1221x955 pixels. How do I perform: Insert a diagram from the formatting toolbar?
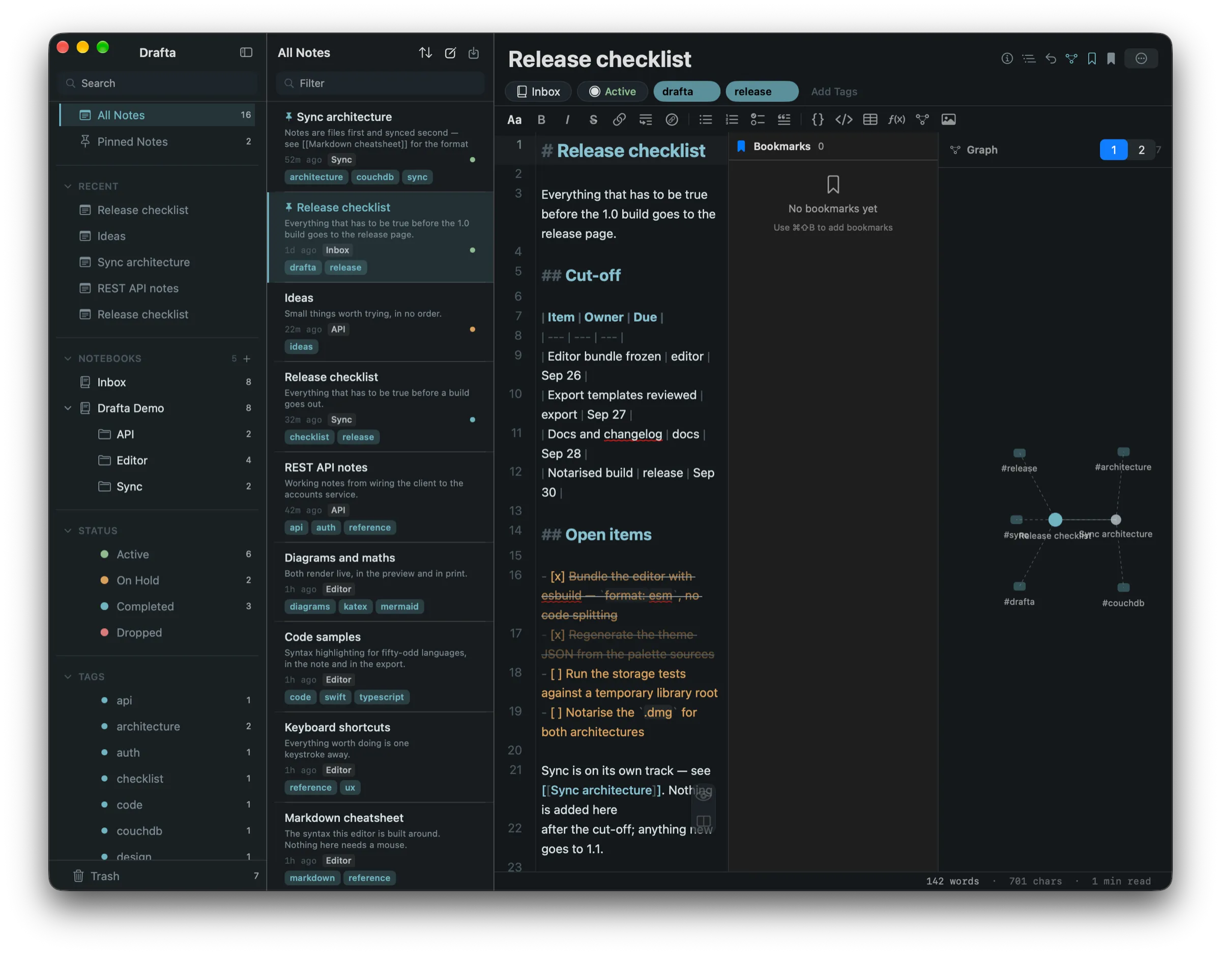pos(922,120)
